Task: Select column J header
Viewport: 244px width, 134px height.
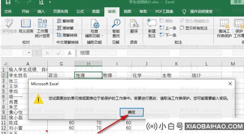Action: [146, 64]
